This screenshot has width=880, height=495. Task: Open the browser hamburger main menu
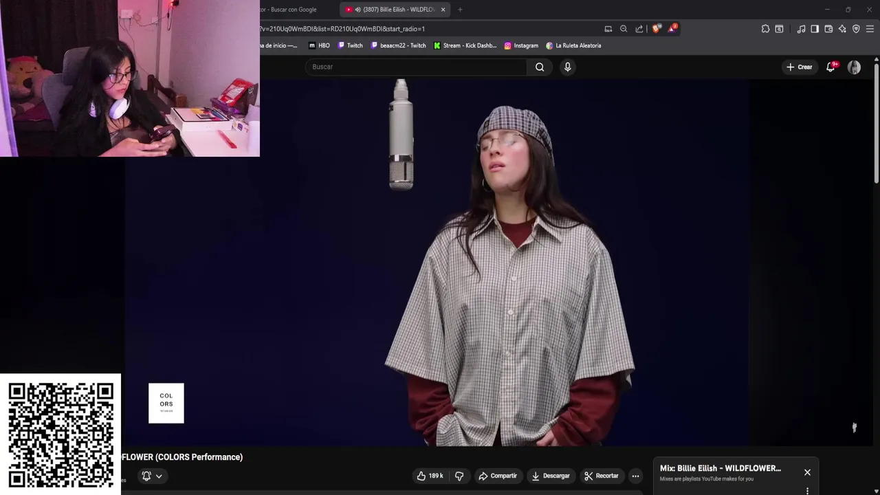pos(870,29)
